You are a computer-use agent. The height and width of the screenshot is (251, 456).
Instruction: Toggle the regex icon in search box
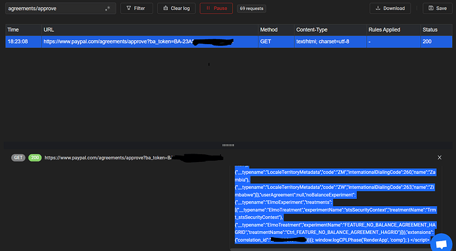(x=108, y=9)
